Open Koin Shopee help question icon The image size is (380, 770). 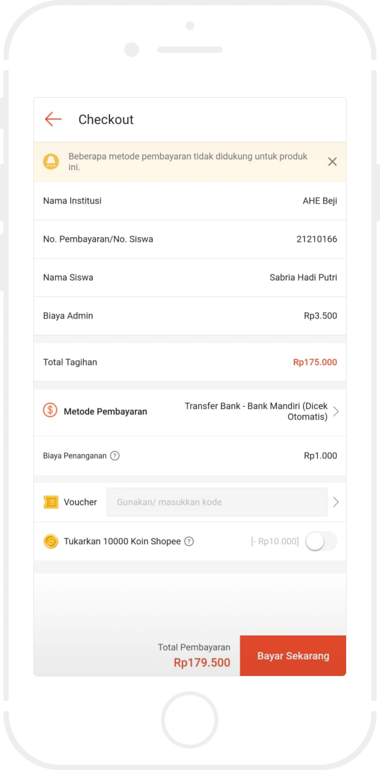click(x=189, y=541)
